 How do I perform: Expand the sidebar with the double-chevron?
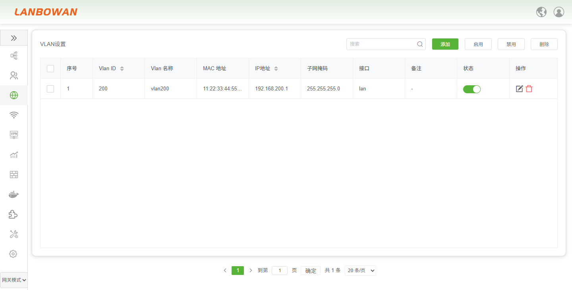(14, 38)
